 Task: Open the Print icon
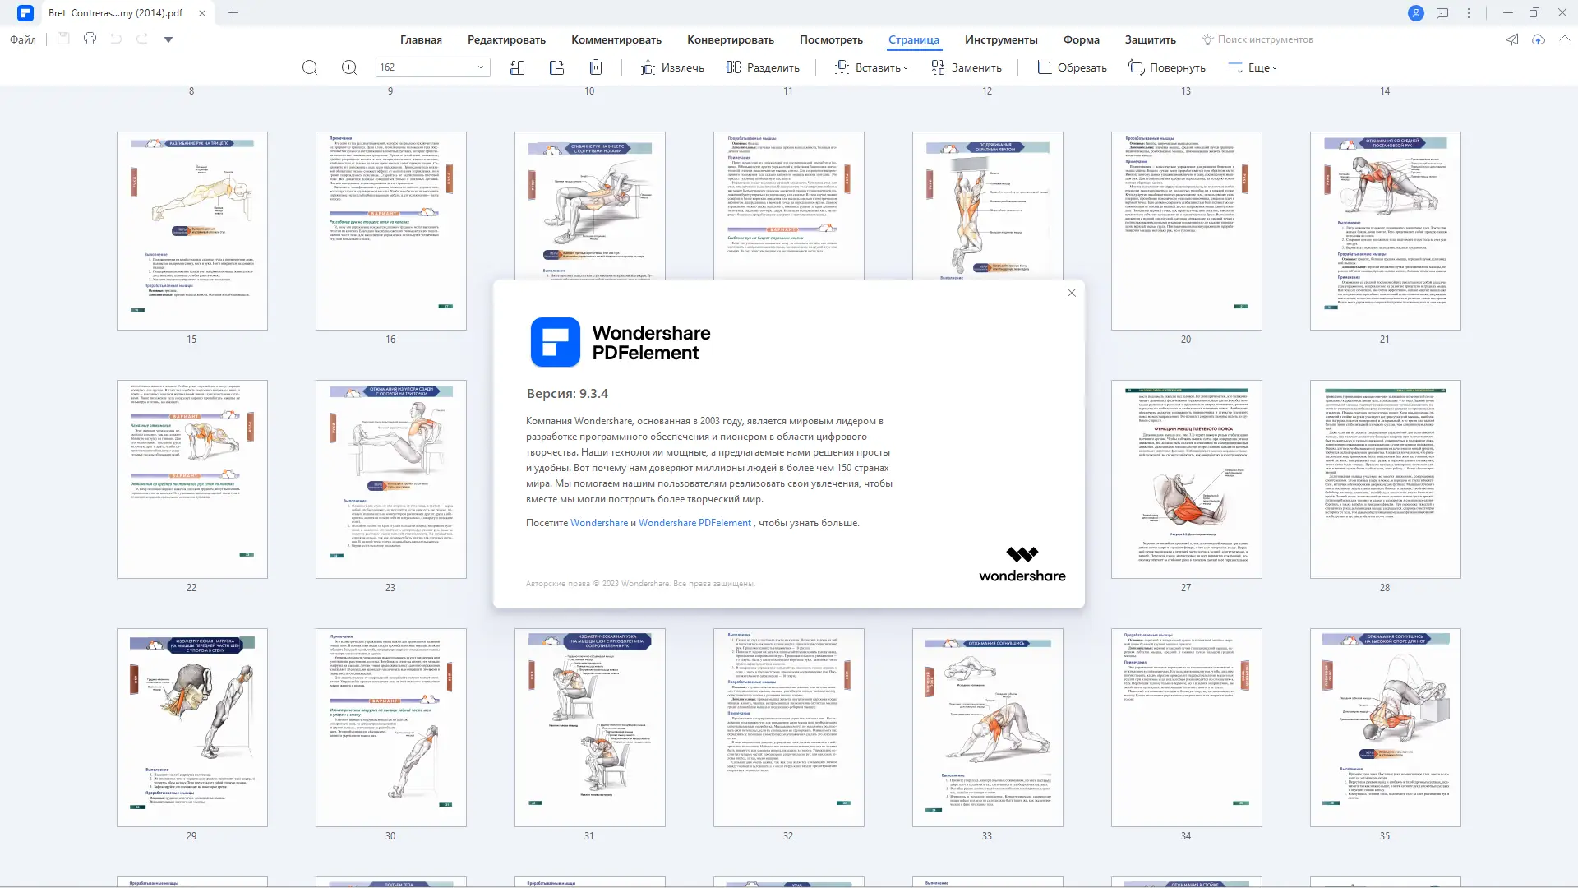click(x=90, y=39)
